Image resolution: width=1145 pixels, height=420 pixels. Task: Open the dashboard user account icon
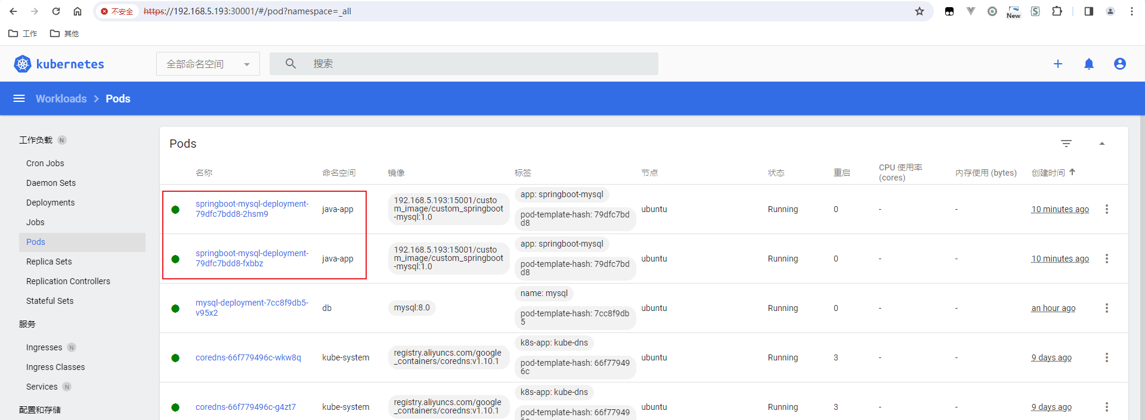pos(1120,64)
